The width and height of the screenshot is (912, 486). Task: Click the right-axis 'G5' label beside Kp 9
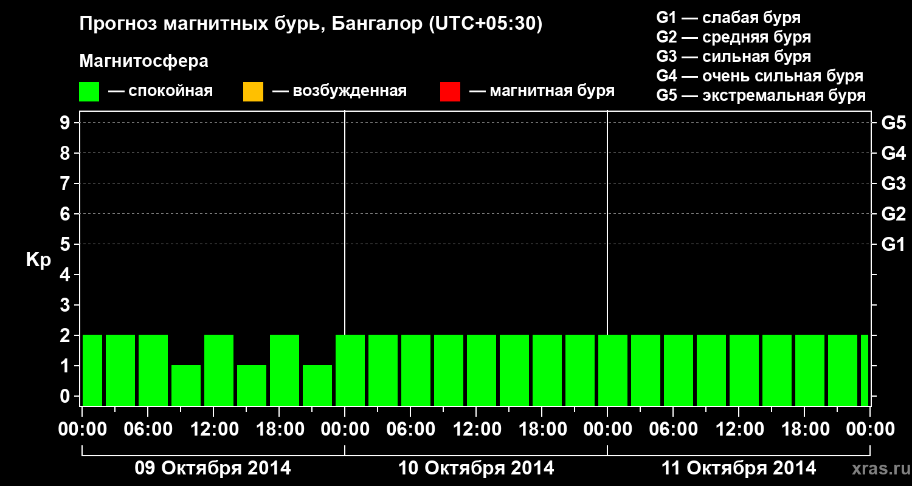(x=894, y=123)
